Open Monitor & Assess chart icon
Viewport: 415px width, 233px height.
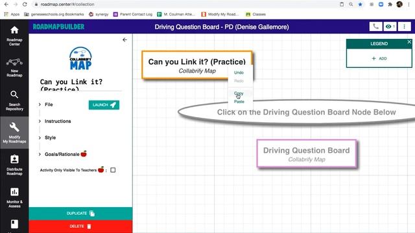click(x=14, y=197)
